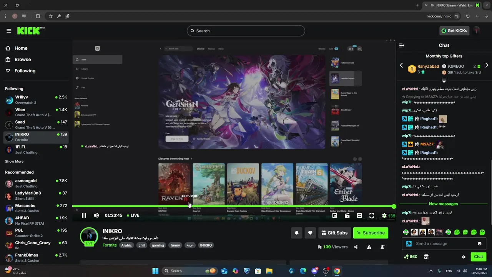492x277 pixels.
Task: Reload the page
Action: (468, 16)
